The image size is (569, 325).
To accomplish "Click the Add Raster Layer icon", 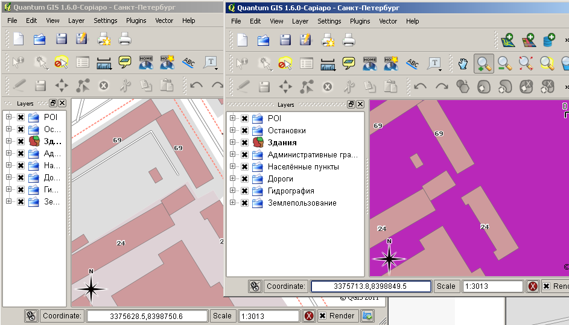I will [x=529, y=41].
